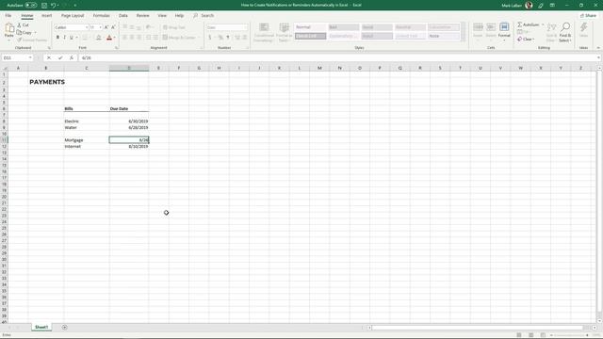Image resolution: width=603 pixels, height=339 pixels.
Task: Open the File menu
Action: (x=8, y=15)
